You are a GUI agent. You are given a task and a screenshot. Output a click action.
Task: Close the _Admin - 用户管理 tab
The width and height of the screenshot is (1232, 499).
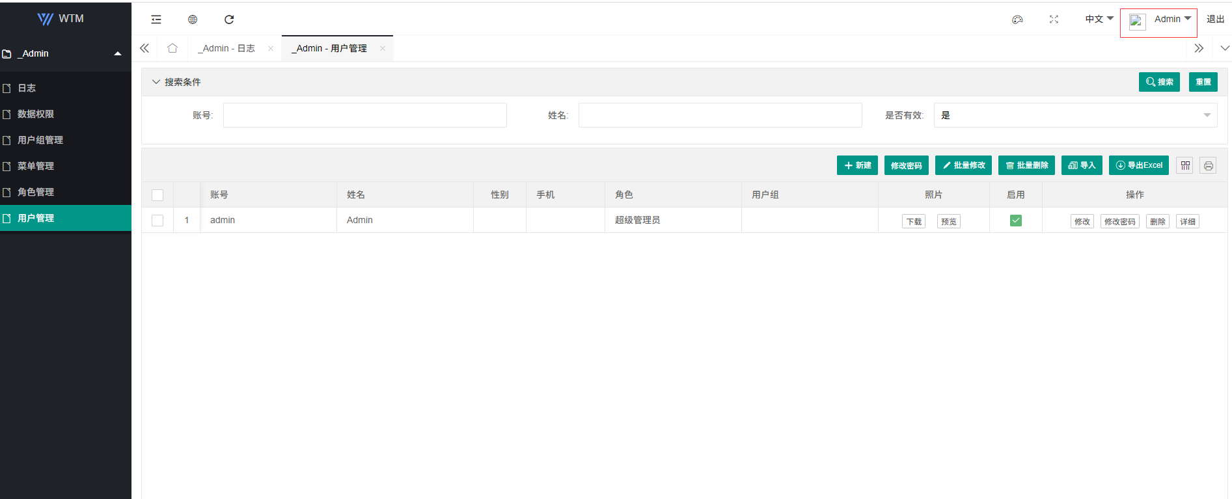pyautogui.click(x=383, y=48)
